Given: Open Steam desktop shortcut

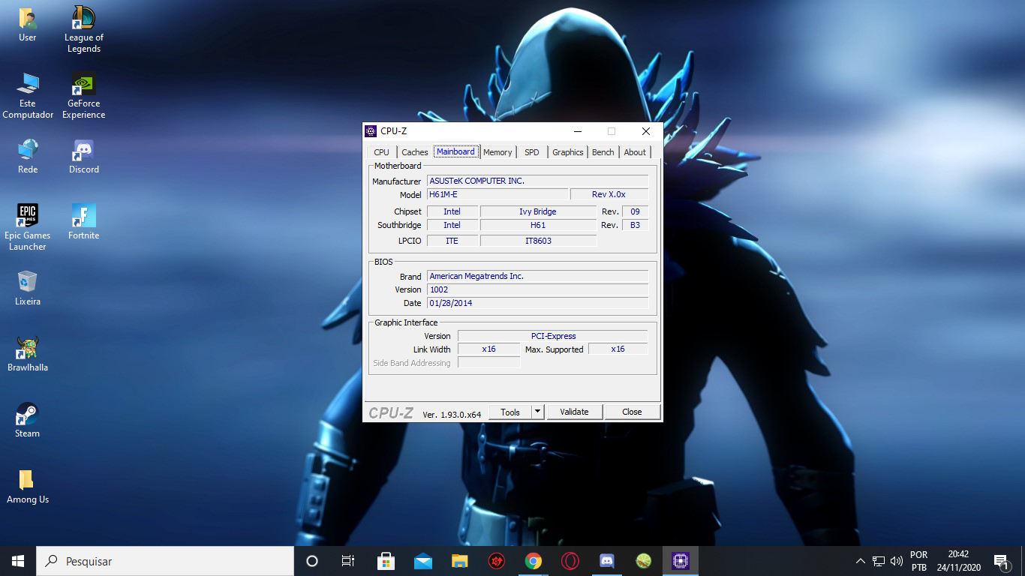Looking at the screenshot, I should 28,420.
